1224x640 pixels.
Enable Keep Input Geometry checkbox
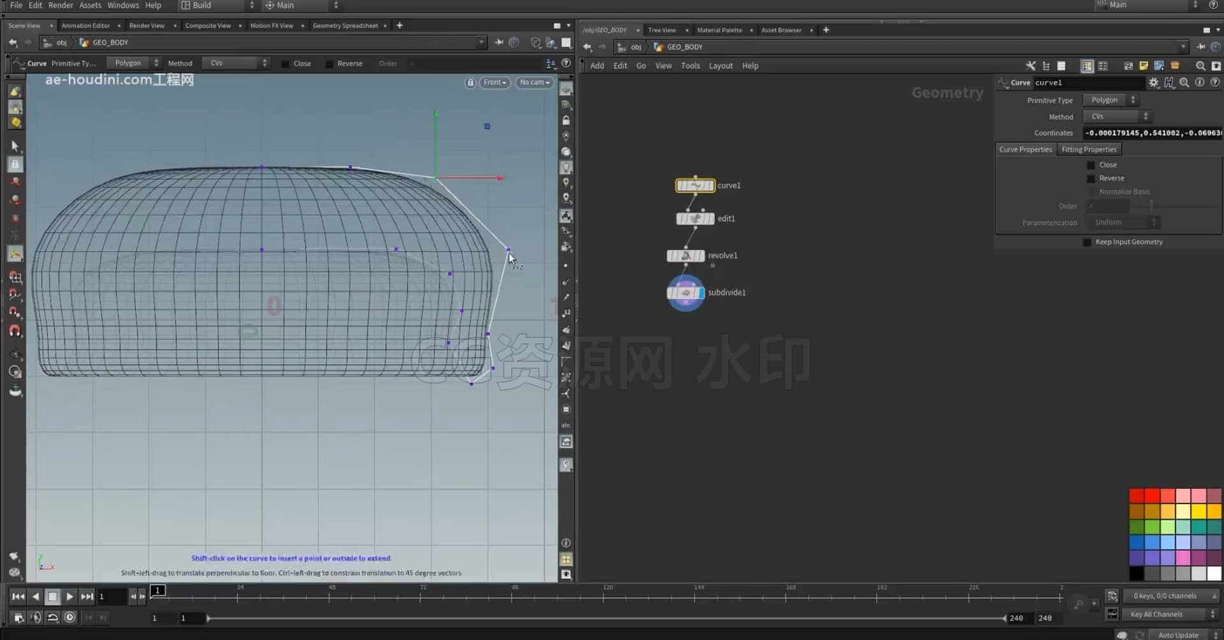click(x=1087, y=242)
